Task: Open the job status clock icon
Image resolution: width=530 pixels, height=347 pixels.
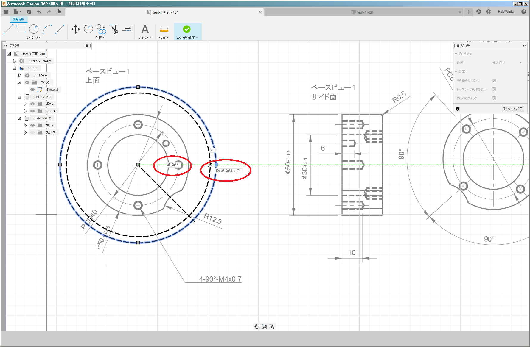Action: [x=489, y=12]
